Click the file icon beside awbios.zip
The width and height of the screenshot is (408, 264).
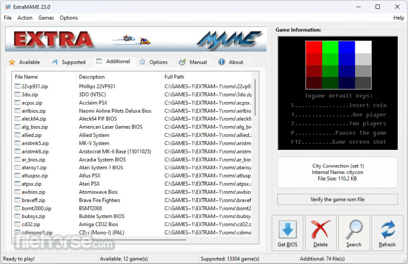coord(17,192)
